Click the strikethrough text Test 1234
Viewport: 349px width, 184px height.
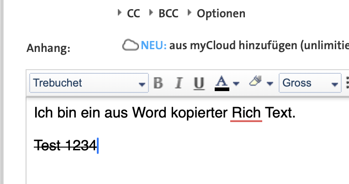click(x=65, y=145)
